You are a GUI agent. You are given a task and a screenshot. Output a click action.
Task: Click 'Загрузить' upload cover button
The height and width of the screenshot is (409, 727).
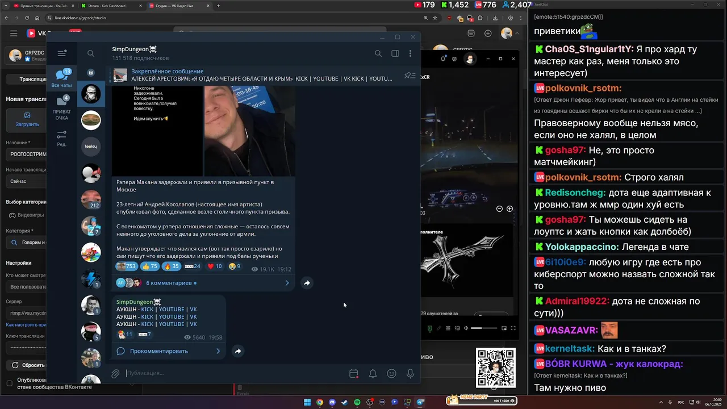point(27,120)
